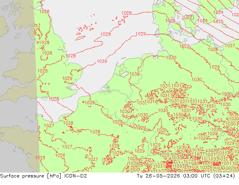Image resolution: width=239 pixels, height=185 pixels.
Task: Select the "Tu 26-05-2026" date text
Action: pyautogui.click(x=158, y=176)
